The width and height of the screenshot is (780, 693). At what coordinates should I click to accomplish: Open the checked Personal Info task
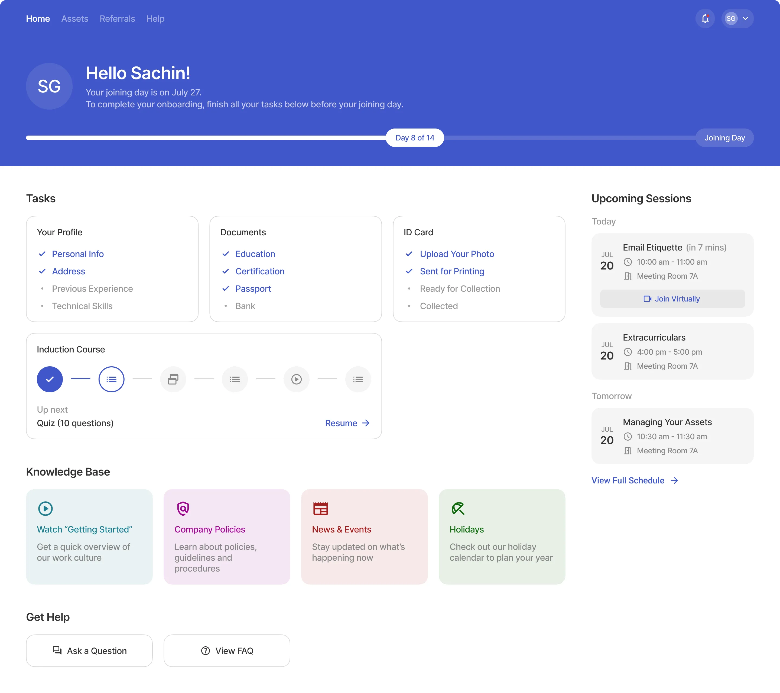[77, 254]
